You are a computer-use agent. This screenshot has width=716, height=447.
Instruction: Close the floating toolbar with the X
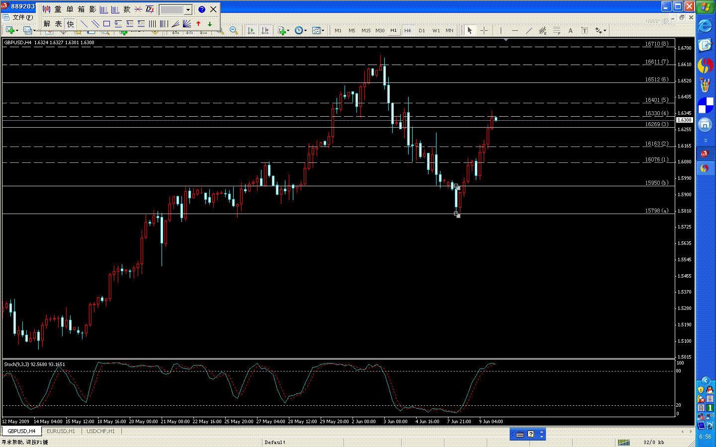pos(213,9)
